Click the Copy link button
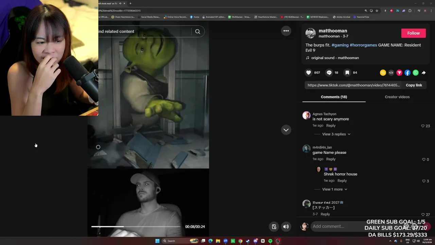The image size is (435, 245). click(x=414, y=85)
